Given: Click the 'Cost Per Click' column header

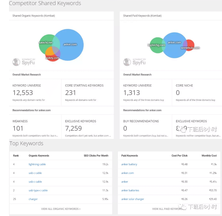Looking at the screenshot, I should tap(180, 156).
